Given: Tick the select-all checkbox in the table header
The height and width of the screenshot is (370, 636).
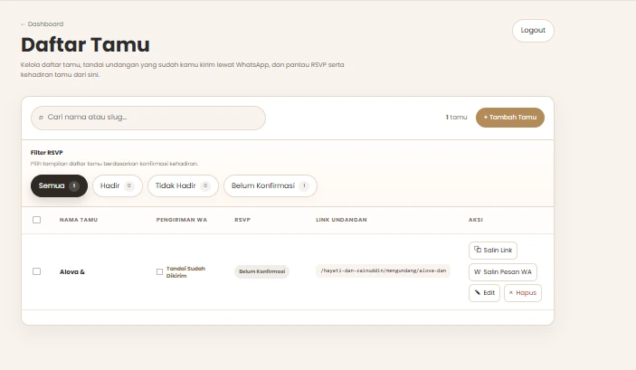Looking at the screenshot, I should click(36, 220).
